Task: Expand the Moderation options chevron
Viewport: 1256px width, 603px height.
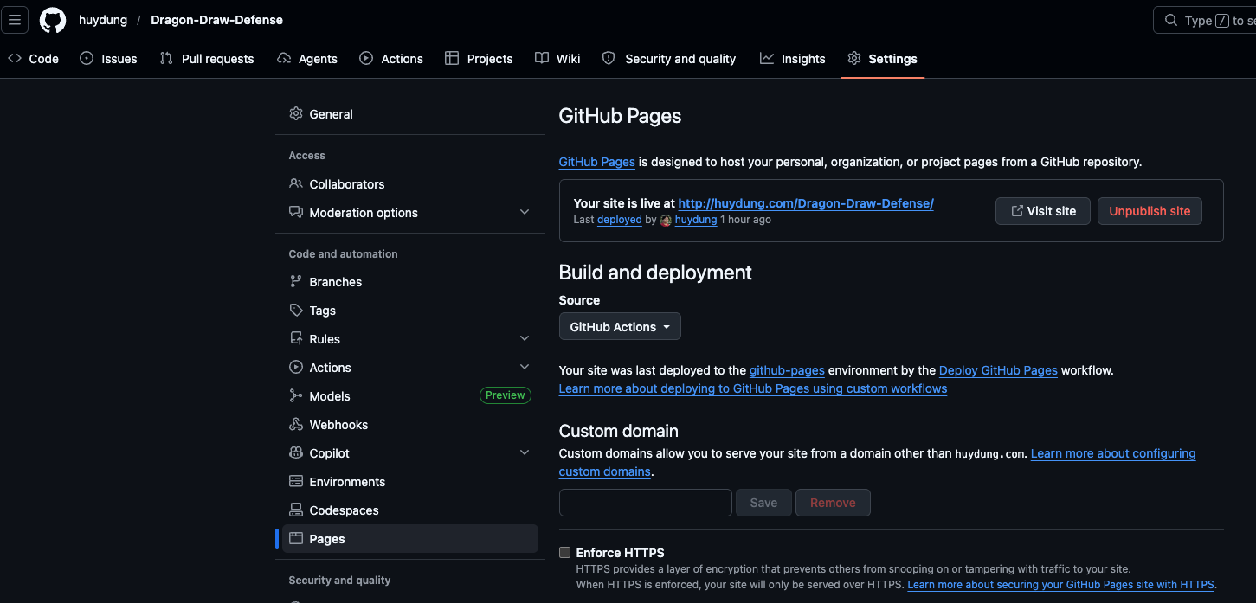Action: click(525, 212)
